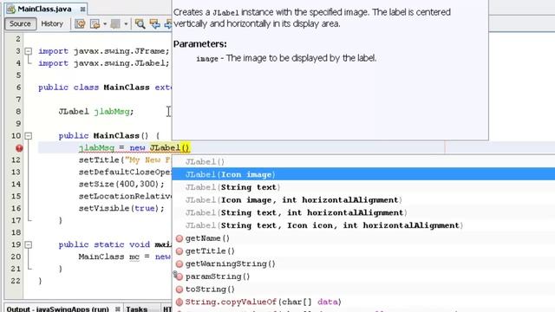
Task: Open the Forward navigation dropdown arrow
Action: [x=126, y=24]
